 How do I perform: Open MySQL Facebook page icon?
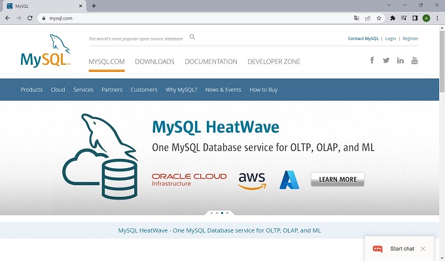(x=372, y=60)
